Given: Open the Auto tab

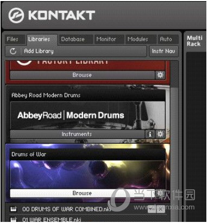Looking at the screenshot, I should [x=168, y=39].
